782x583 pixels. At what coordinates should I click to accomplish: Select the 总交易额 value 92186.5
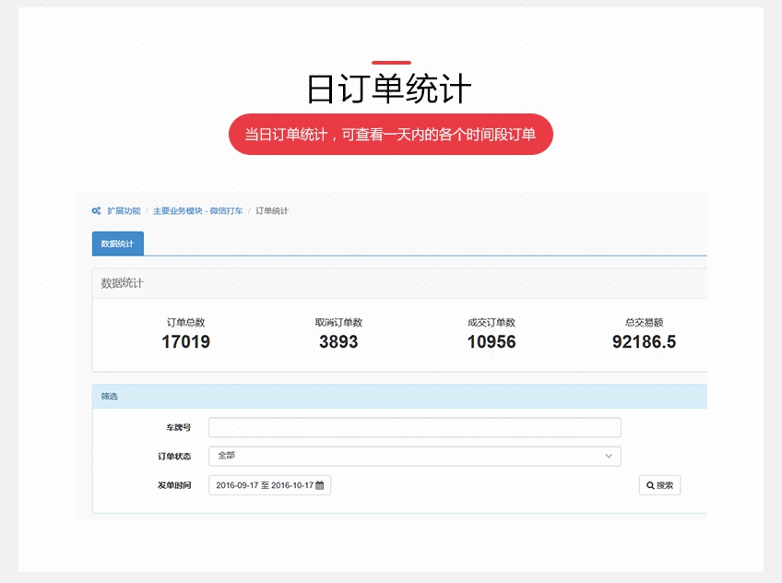644,342
